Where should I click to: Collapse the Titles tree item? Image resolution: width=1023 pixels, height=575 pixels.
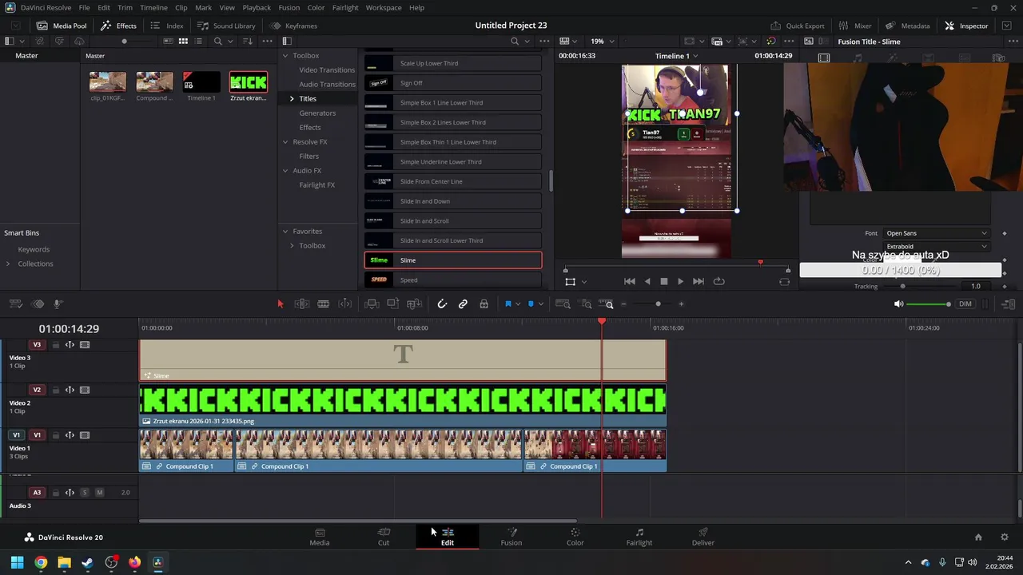pos(292,98)
